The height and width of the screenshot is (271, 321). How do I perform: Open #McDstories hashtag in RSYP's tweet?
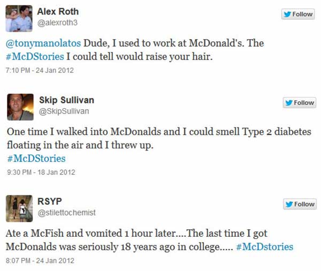pyautogui.click(x=264, y=247)
